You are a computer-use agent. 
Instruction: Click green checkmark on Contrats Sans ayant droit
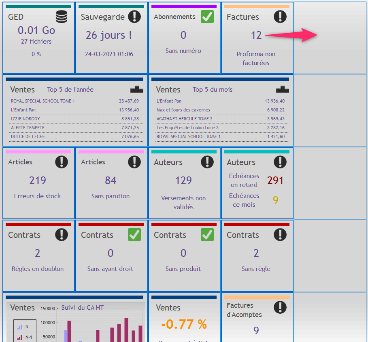pyautogui.click(x=134, y=235)
